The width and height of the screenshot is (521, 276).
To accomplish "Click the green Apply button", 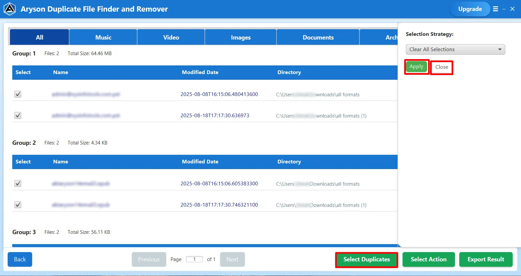I will coord(416,67).
